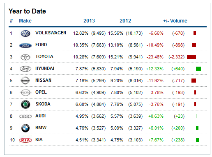Click the Hyundai logo icon
Screen dimensions: 212x157
pyautogui.click(x=25, y=69)
